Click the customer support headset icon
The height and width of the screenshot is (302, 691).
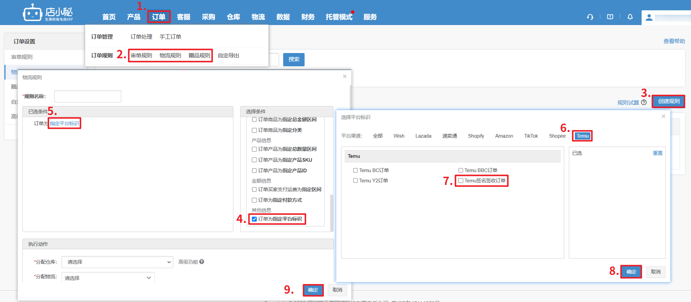click(x=590, y=17)
